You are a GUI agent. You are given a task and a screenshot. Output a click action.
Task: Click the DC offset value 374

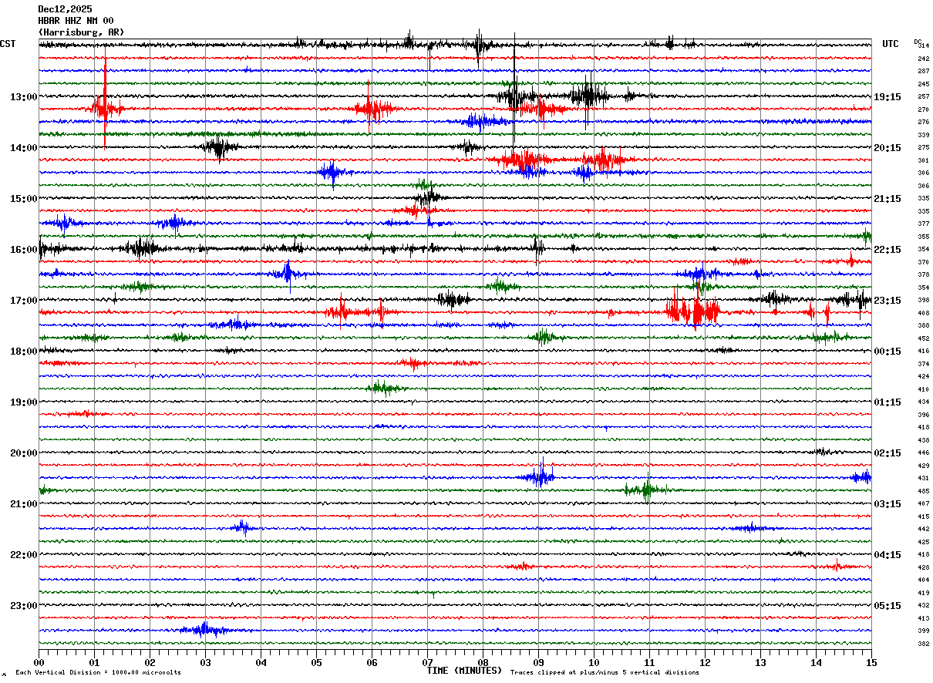tap(923, 364)
